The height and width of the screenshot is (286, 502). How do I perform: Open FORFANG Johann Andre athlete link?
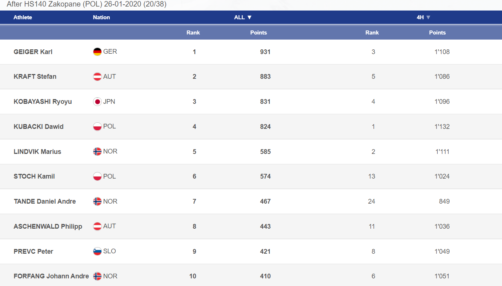[51, 276]
